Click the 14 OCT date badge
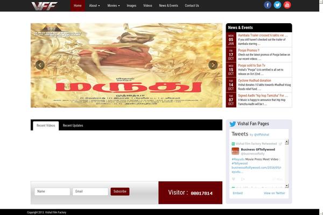The image size is (323, 215). point(231,84)
